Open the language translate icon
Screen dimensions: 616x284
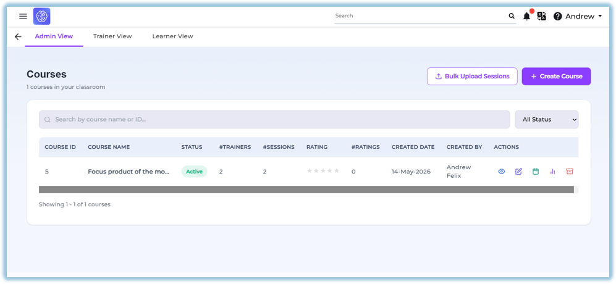542,16
